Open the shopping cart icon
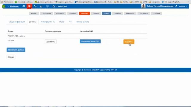The height and width of the screenshot is (107, 191). point(35,7)
